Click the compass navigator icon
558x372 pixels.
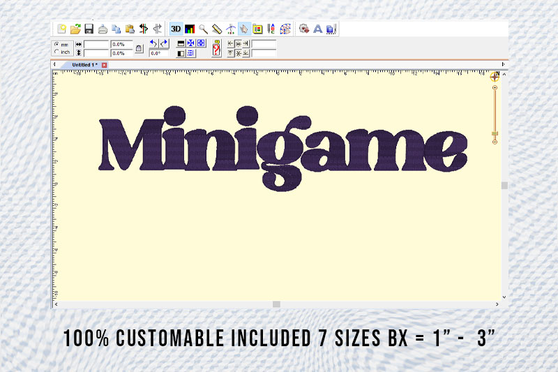[495, 76]
